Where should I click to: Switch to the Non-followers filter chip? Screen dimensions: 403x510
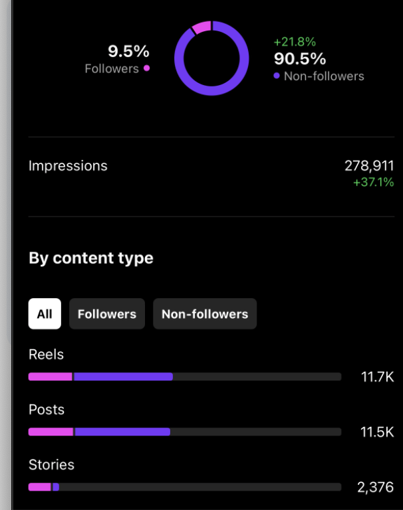click(x=205, y=314)
